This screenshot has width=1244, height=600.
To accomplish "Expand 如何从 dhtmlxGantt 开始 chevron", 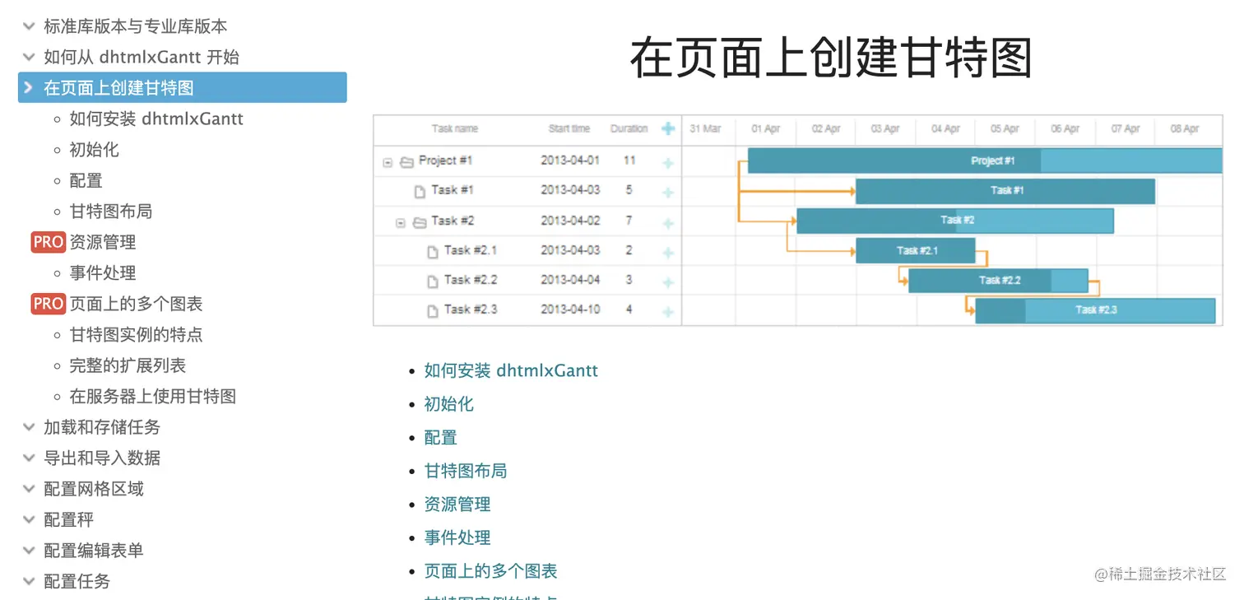I will 29,57.
